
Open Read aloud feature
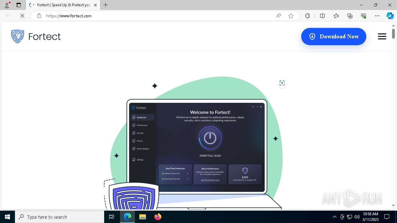279,16
